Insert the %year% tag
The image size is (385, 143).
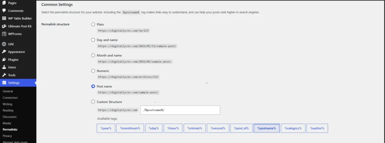click(x=106, y=128)
